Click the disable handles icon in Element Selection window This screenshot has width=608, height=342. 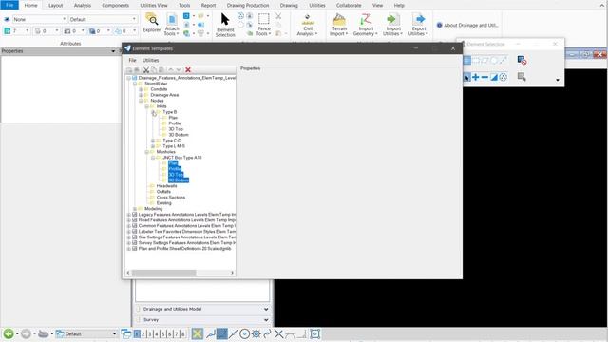click(x=522, y=60)
